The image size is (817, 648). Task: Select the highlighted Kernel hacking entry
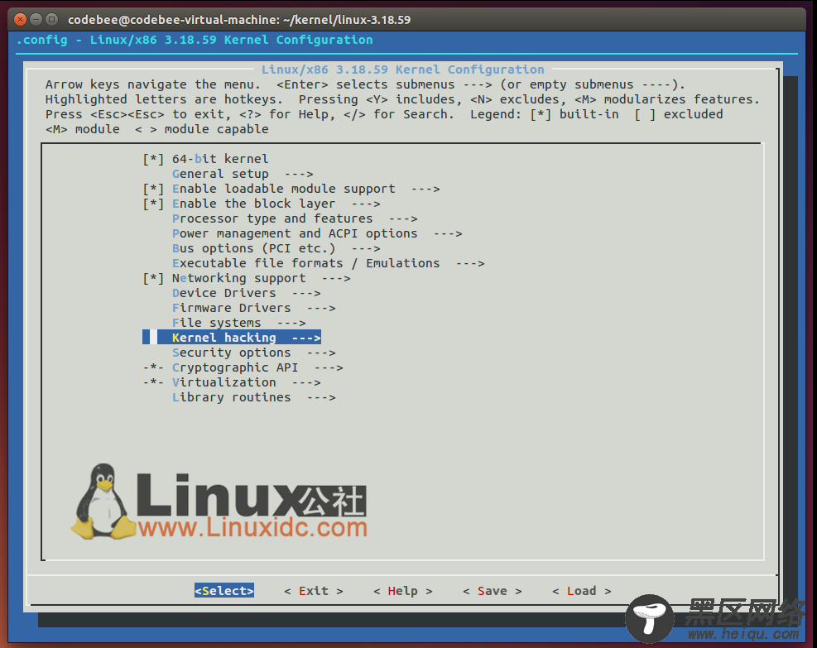[x=232, y=338]
